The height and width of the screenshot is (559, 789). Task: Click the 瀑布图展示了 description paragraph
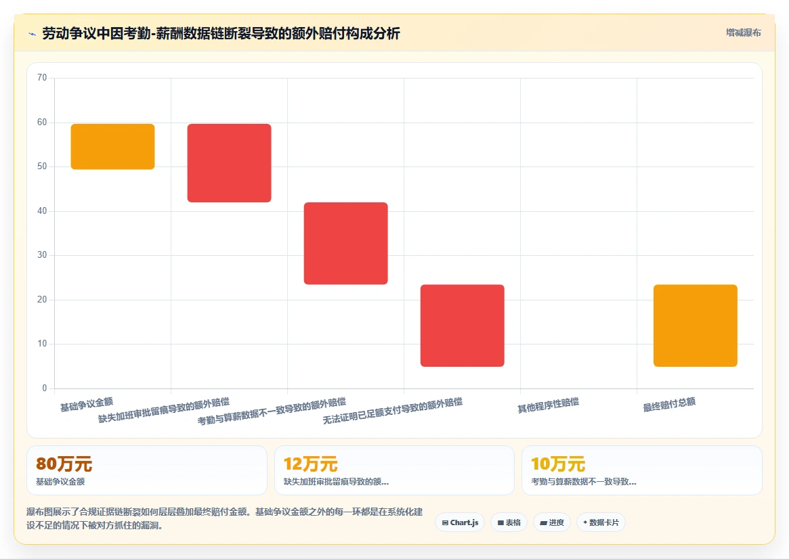[224, 518]
